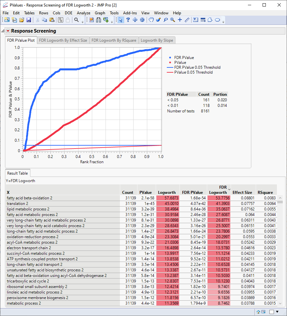Screen dimensions: 287x316
Task: Open the JMP Home Window icon
Action: tap(258, 312)
